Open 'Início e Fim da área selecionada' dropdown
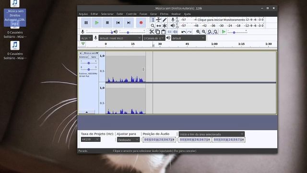 212,134
